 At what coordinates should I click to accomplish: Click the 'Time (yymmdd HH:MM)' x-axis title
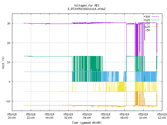pos(87,123)
